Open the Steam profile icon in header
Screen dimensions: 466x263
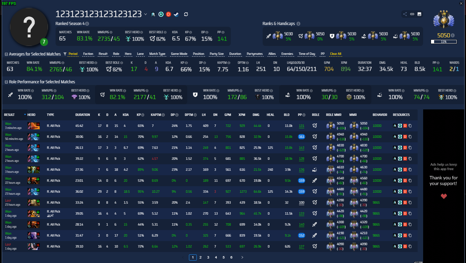tap(176, 14)
